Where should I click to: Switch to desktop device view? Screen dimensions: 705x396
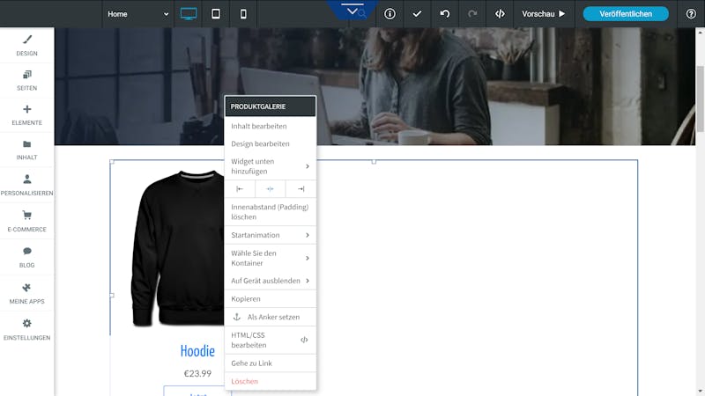[189, 14]
